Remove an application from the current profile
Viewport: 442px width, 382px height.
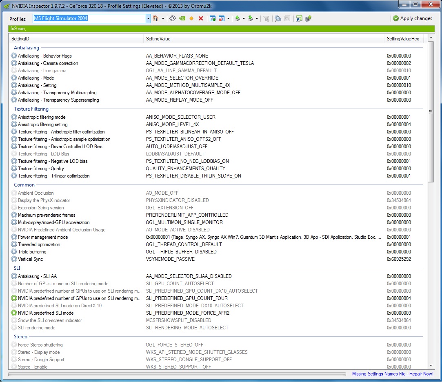tap(222, 19)
